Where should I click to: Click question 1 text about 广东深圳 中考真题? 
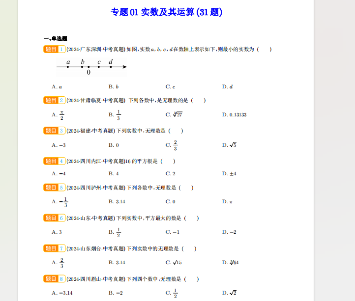(169, 49)
